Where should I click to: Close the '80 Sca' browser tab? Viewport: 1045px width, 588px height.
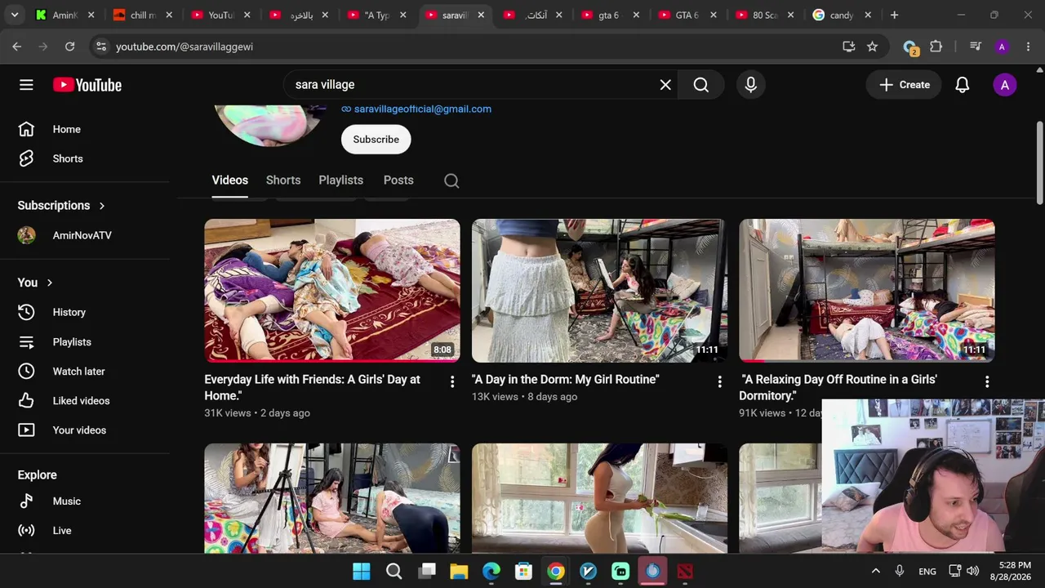click(790, 15)
